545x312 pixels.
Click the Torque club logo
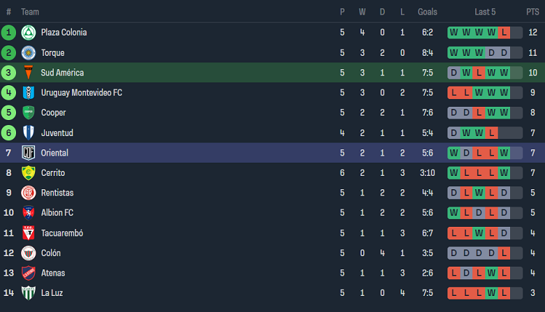coord(28,52)
